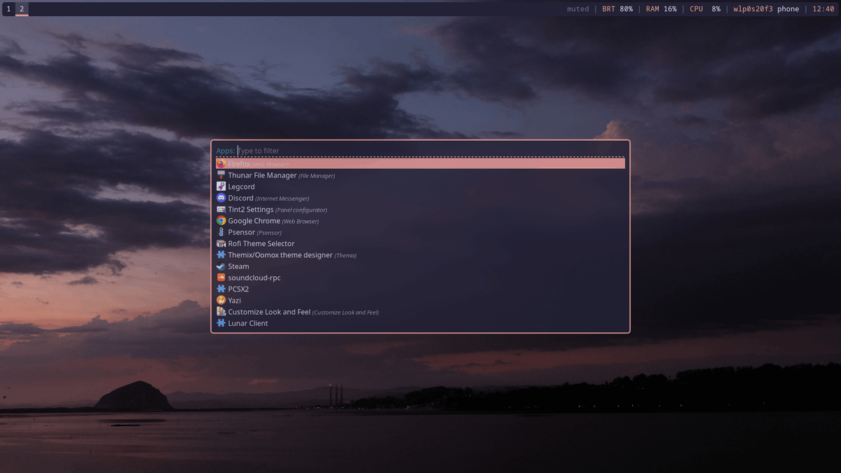Click the Steam logo icon
The height and width of the screenshot is (473, 841).
pyautogui.click(x=221, y=266)
